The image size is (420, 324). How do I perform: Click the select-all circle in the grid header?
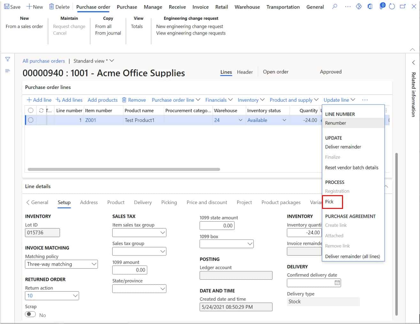31,110
